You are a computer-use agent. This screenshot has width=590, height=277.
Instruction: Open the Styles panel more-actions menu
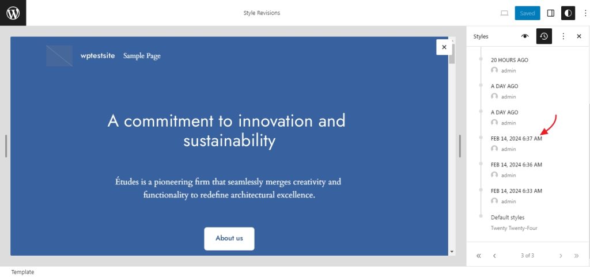(x=563, y=36)
